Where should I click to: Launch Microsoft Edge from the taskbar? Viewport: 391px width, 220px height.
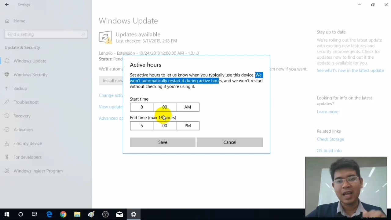(x=49, y=214)
